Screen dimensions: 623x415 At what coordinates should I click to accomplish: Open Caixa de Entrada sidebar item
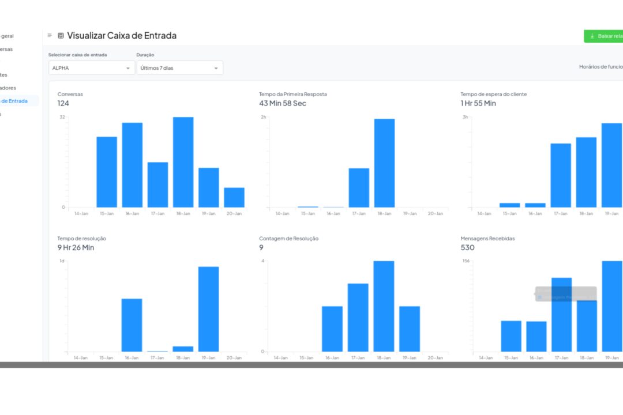(14, 101)
